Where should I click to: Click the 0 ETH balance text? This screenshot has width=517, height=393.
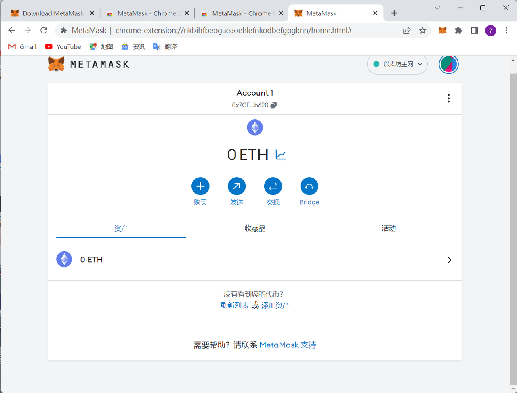(248, 155)
